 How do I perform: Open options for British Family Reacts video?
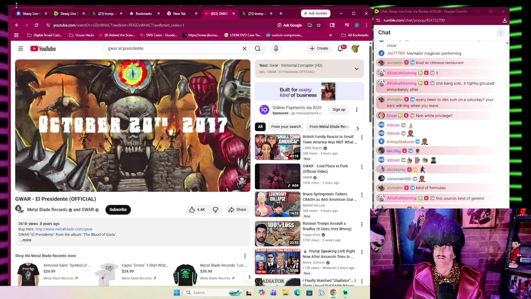point(361,137)
